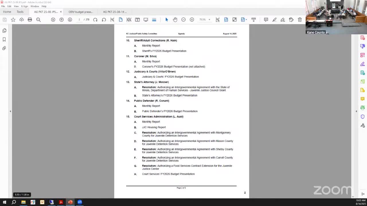Screen dimensions: 367x206
Task: Open the Protect shield tool in right pane
Action: [x=363, y=116]
